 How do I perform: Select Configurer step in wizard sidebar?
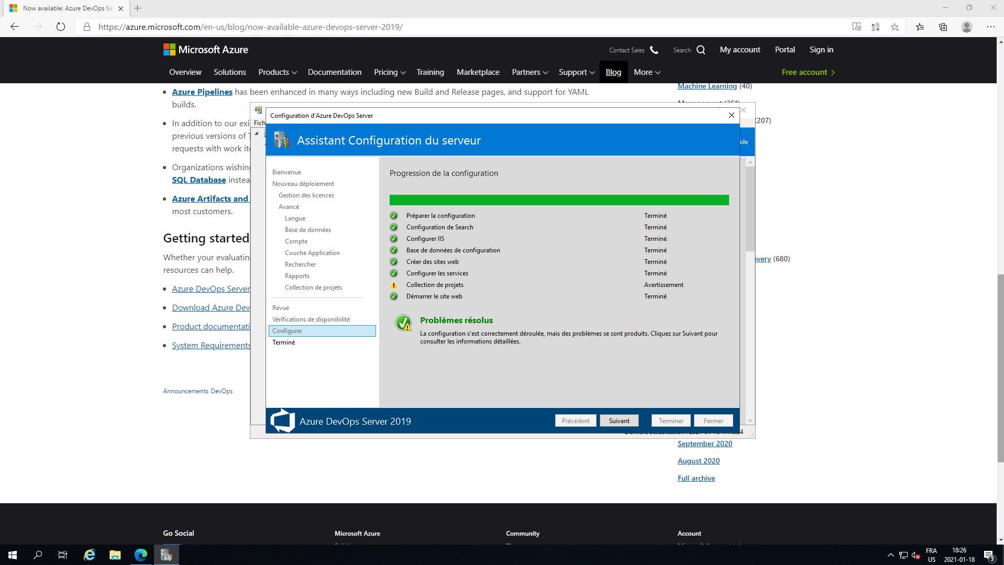click(x=322, y=331)
